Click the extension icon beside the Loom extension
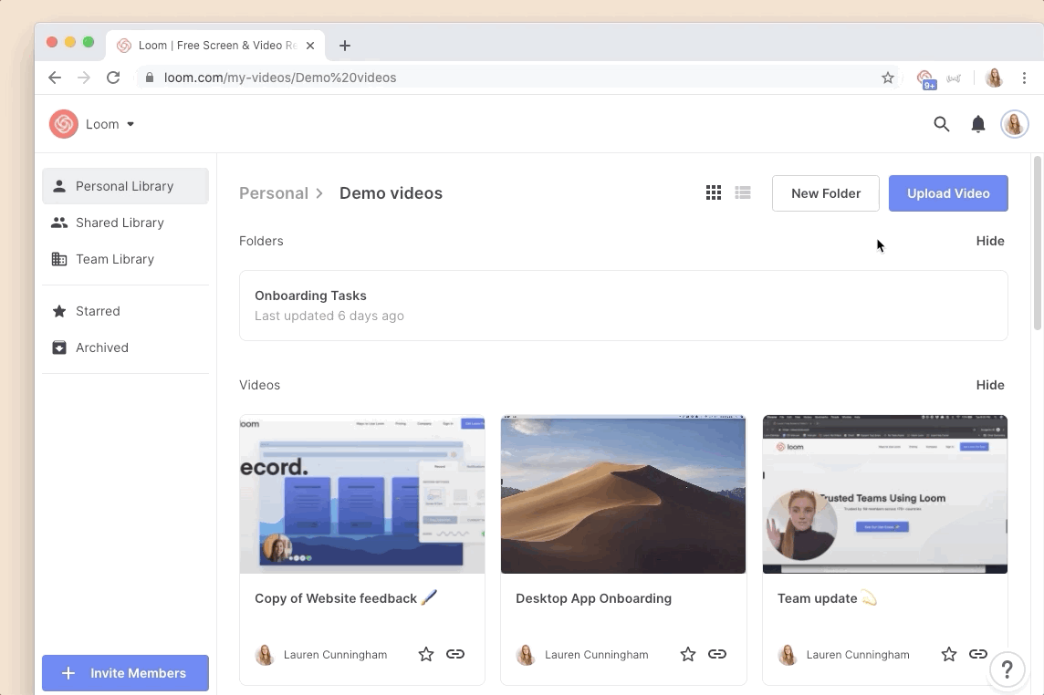This screenshot has width=1044, height=695. pos(955,78)
